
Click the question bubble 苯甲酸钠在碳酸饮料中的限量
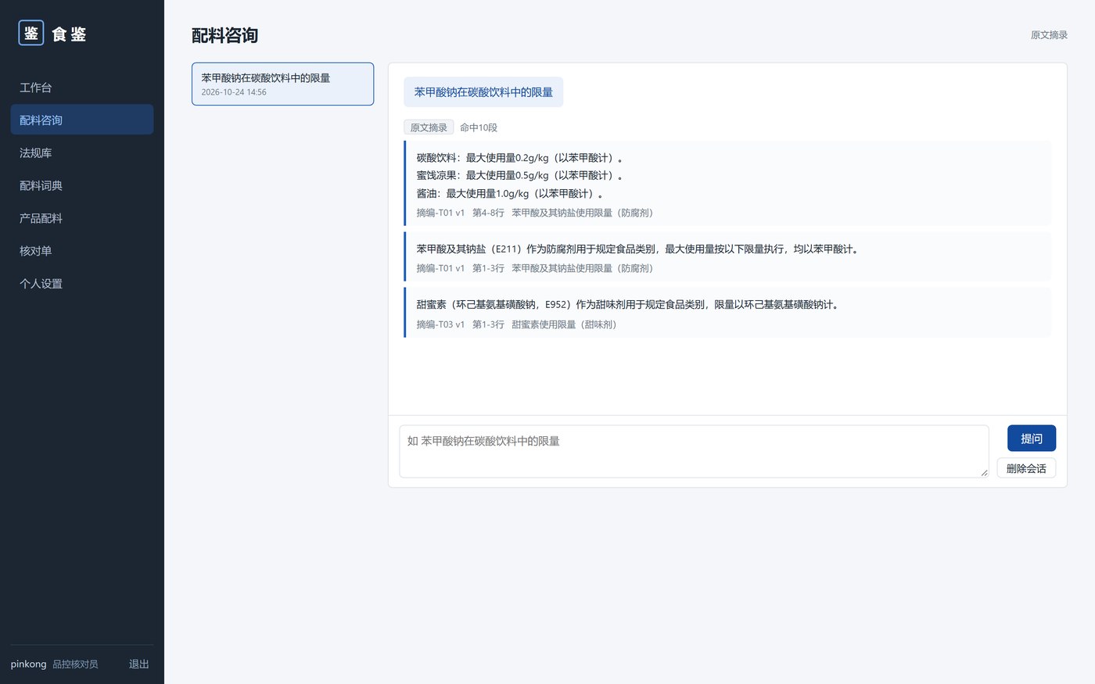[x=483, y=92]
